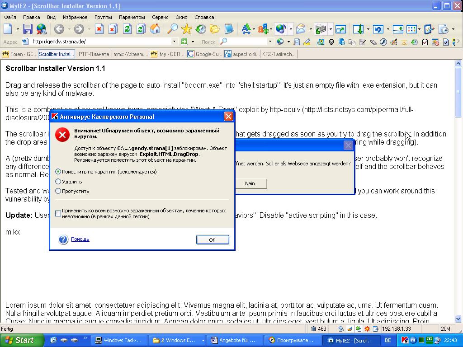
Task: Click the Home icon in the toolbar
Action: [155, 29]
